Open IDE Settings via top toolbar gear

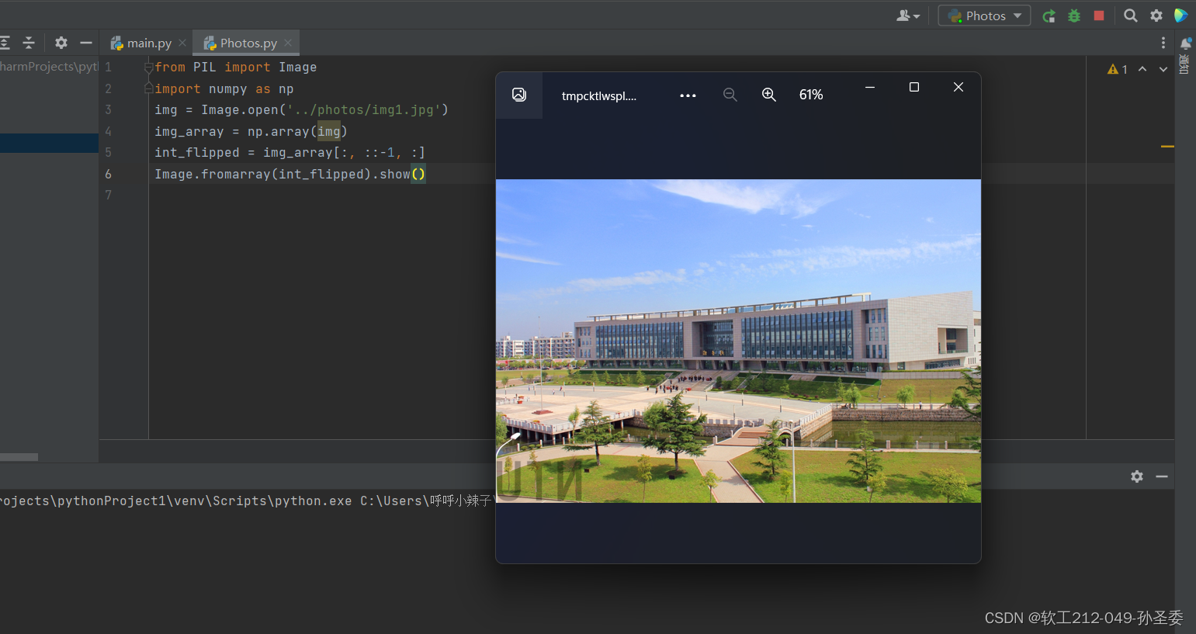(1156, 15)
